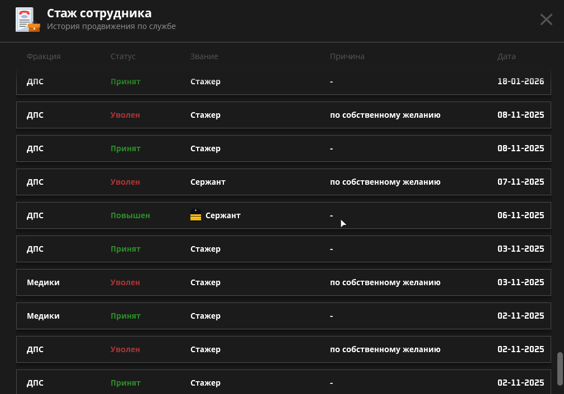Click the История продвижения по службе subtitle
The image size is (564, 394).
[111, 26]
